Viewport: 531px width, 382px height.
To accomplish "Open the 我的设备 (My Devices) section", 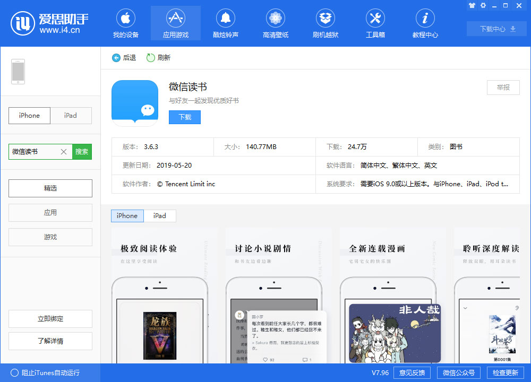I will point(125,23).
